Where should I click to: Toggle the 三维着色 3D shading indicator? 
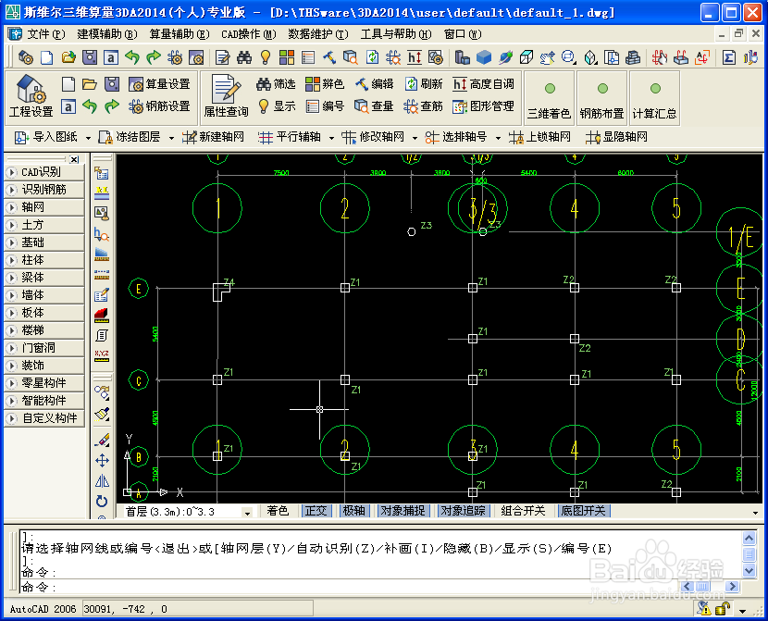(549, 98)
